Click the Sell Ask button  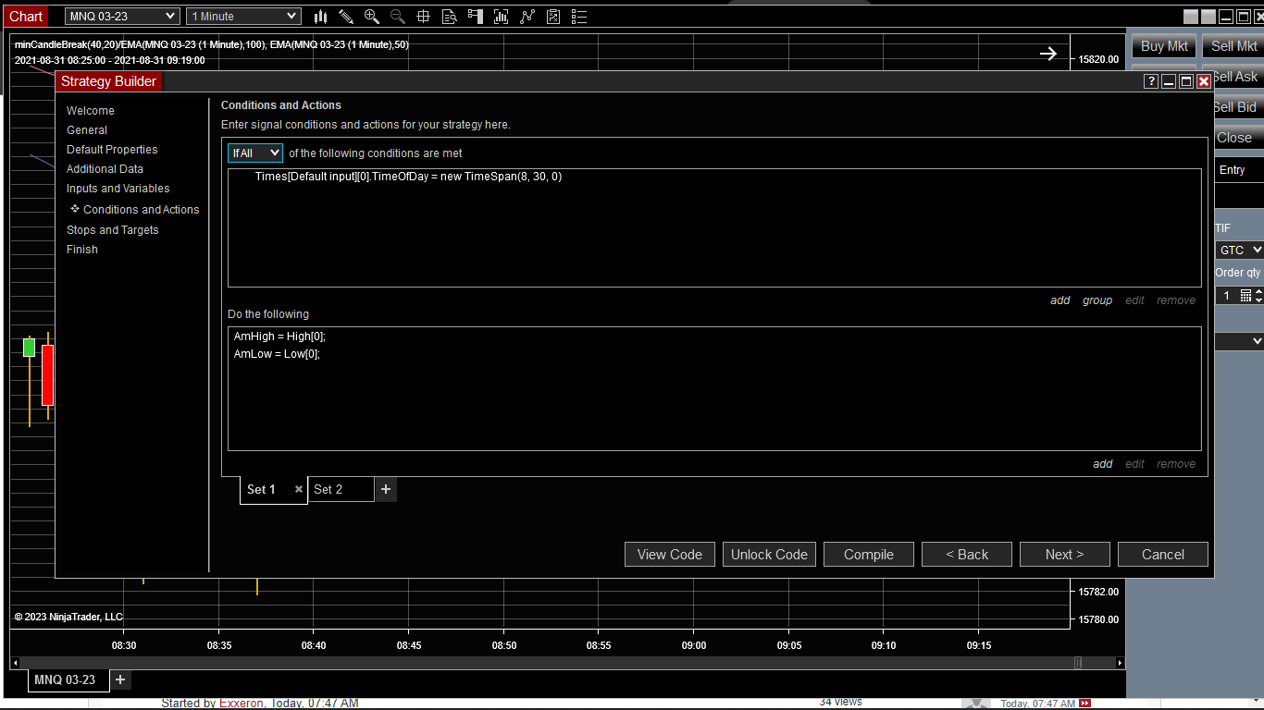coord(1237,77)
